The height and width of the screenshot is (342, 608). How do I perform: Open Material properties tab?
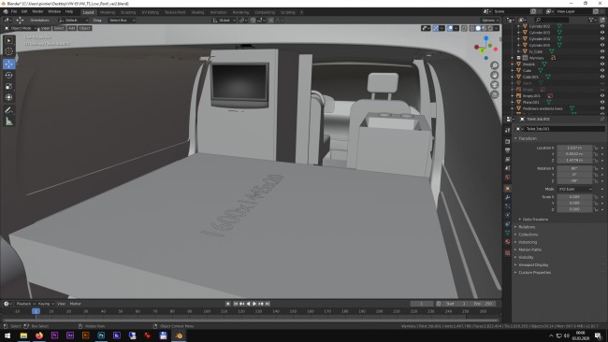(508, 242)
